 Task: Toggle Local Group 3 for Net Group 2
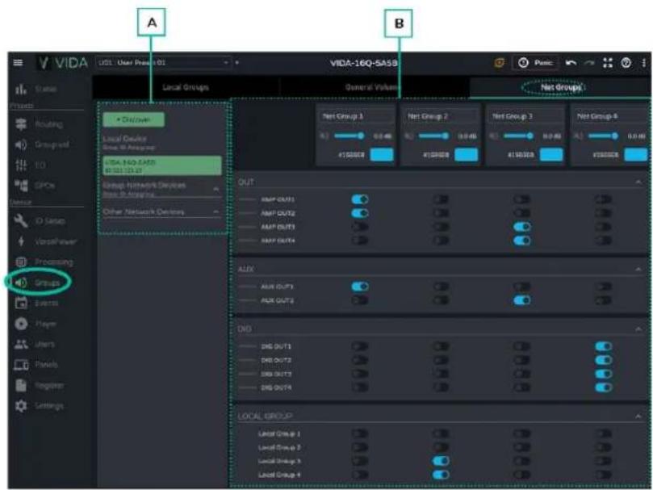441,461
